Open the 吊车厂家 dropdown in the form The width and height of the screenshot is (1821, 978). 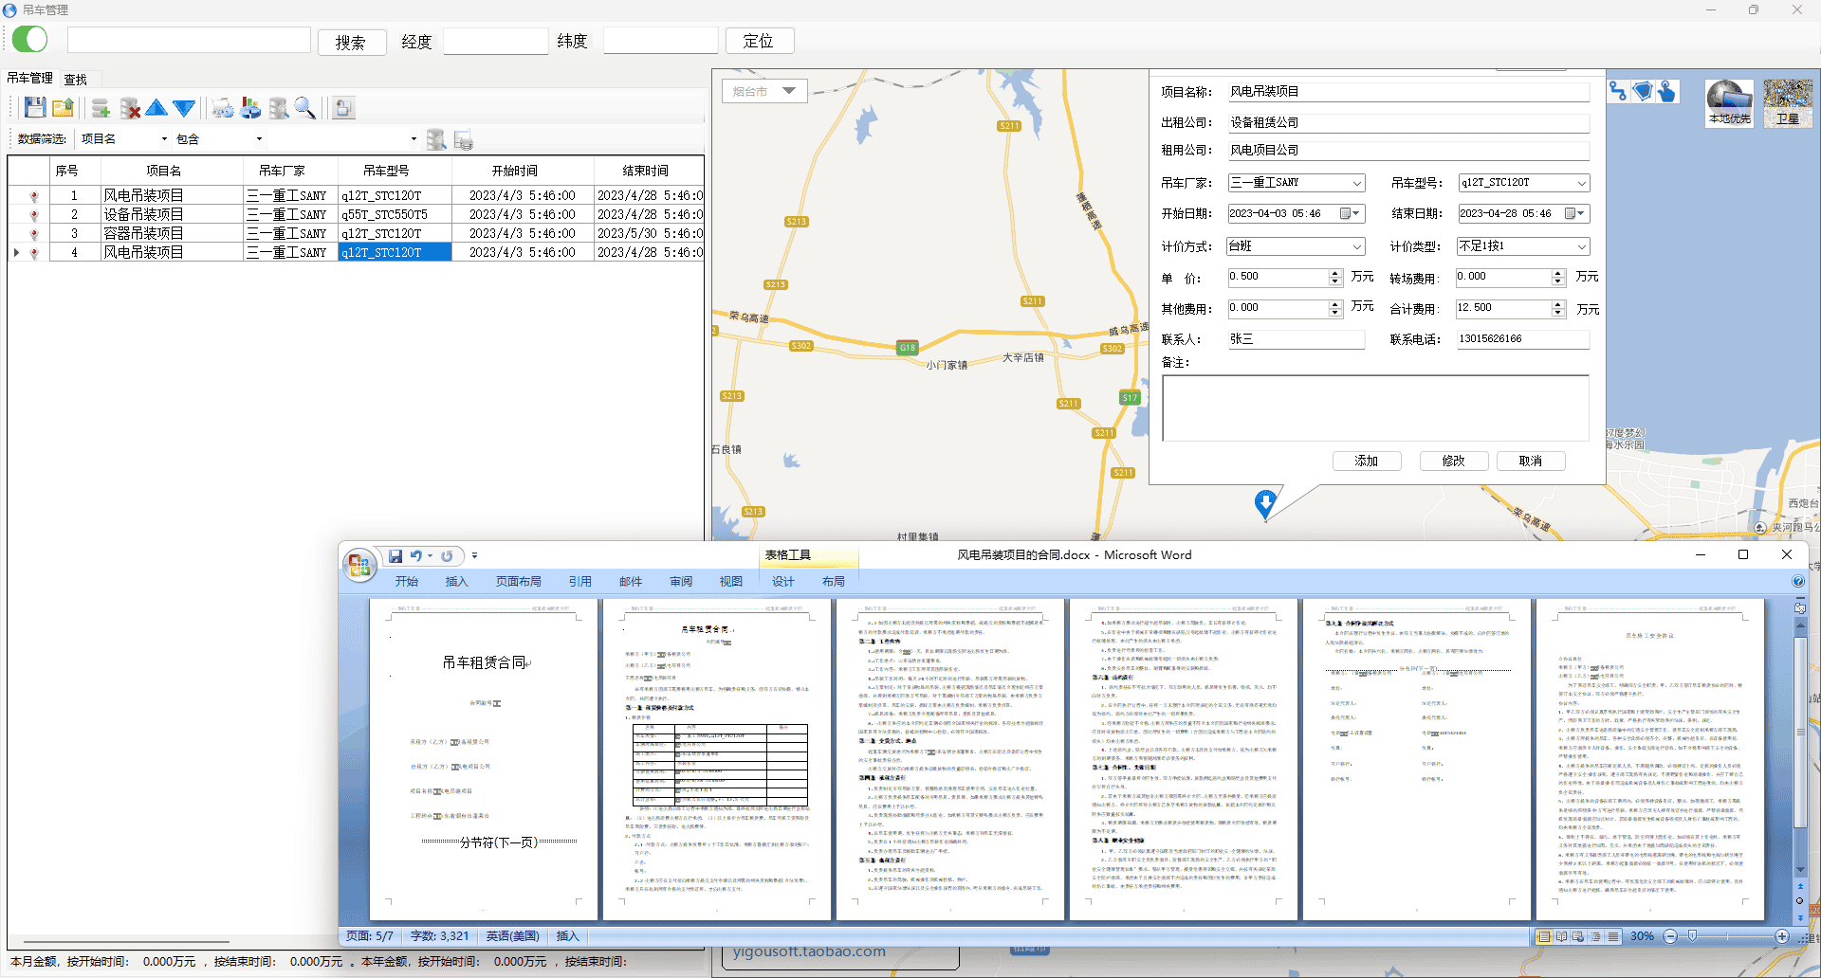(1356, 183)
